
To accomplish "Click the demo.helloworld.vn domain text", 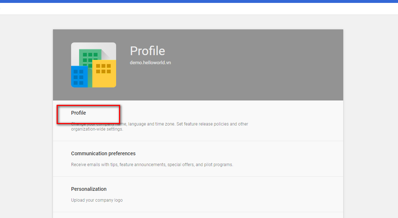I will (x=150, y=62).
